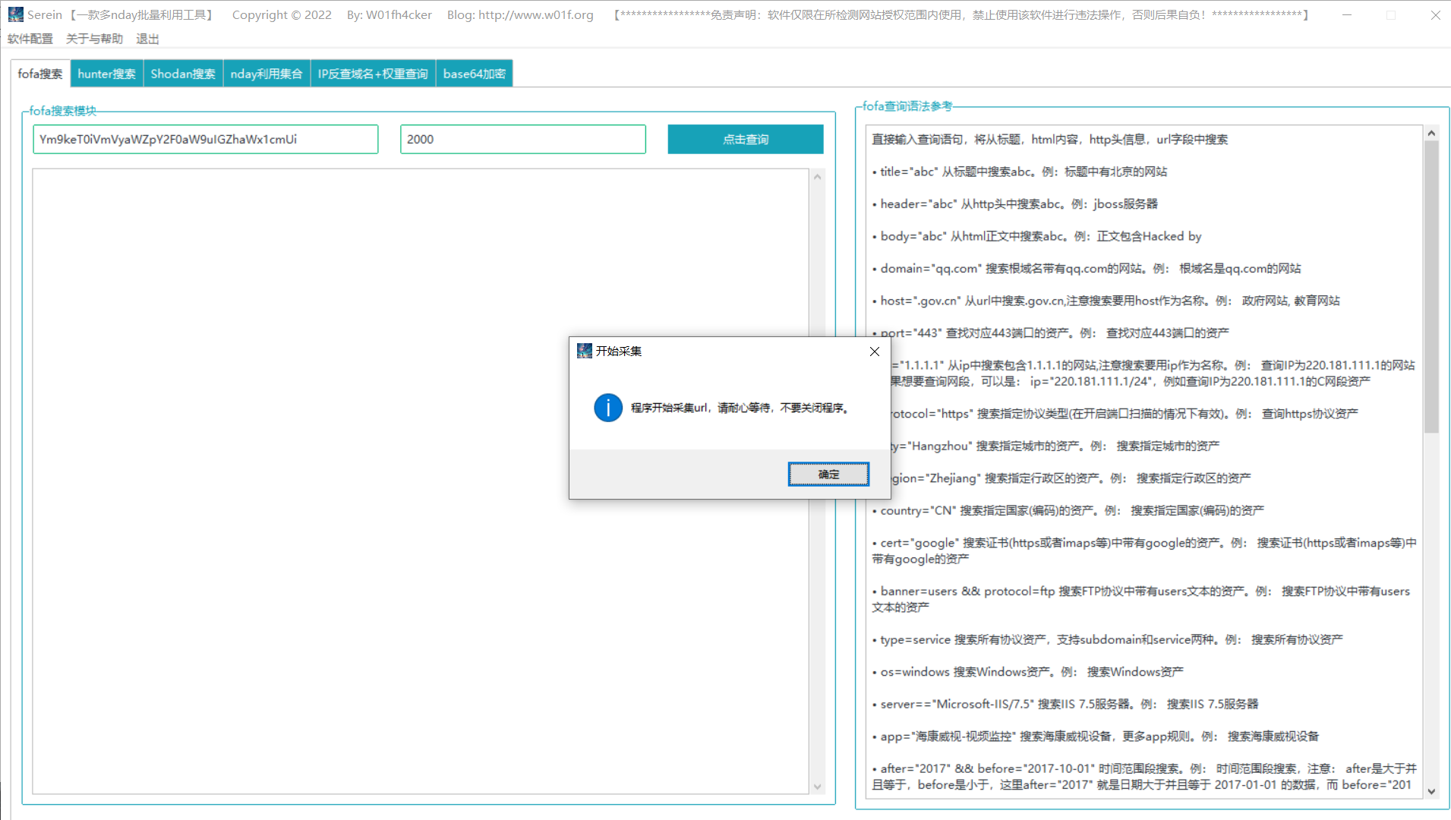Minimize the Serein window
The height and width of the screenshot is (820, 1451).
tap(1347, 14)
